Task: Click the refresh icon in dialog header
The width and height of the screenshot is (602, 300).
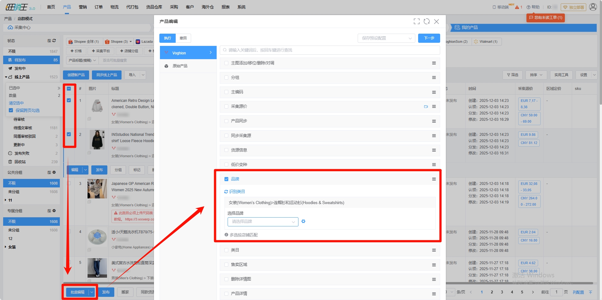Action: [x=427, y=21]
